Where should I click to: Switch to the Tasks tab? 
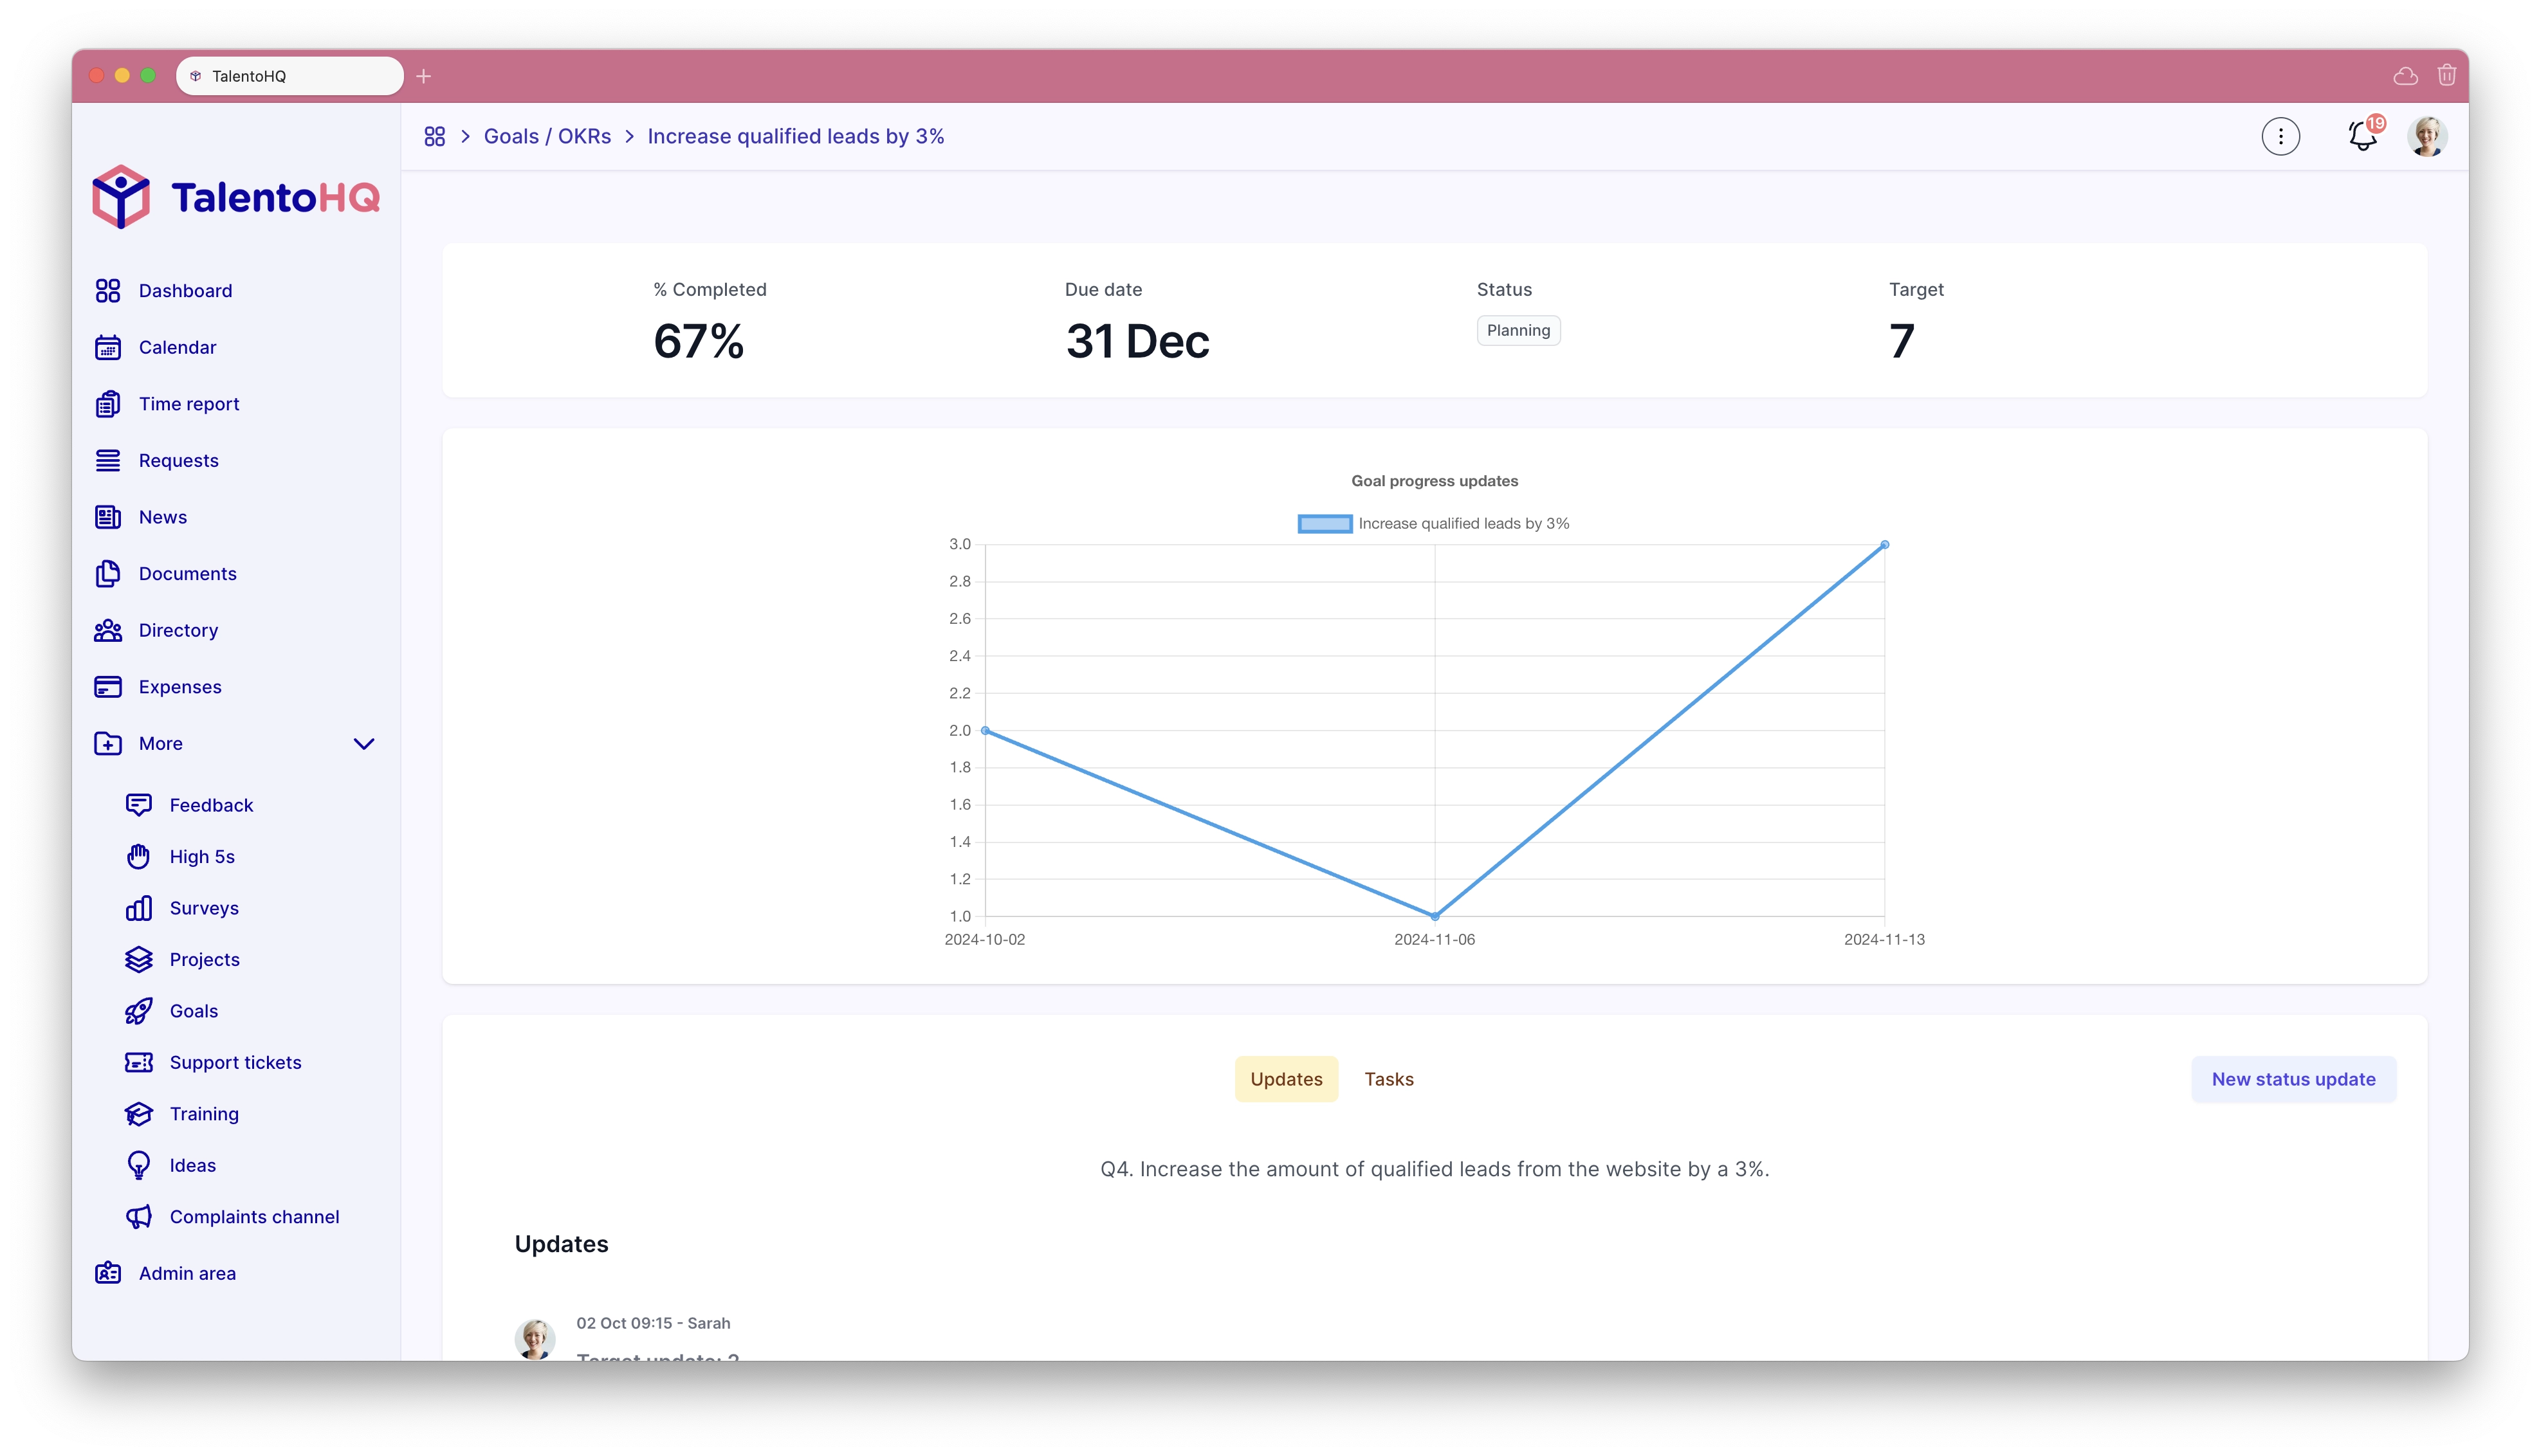[x=1391, y=1078]
